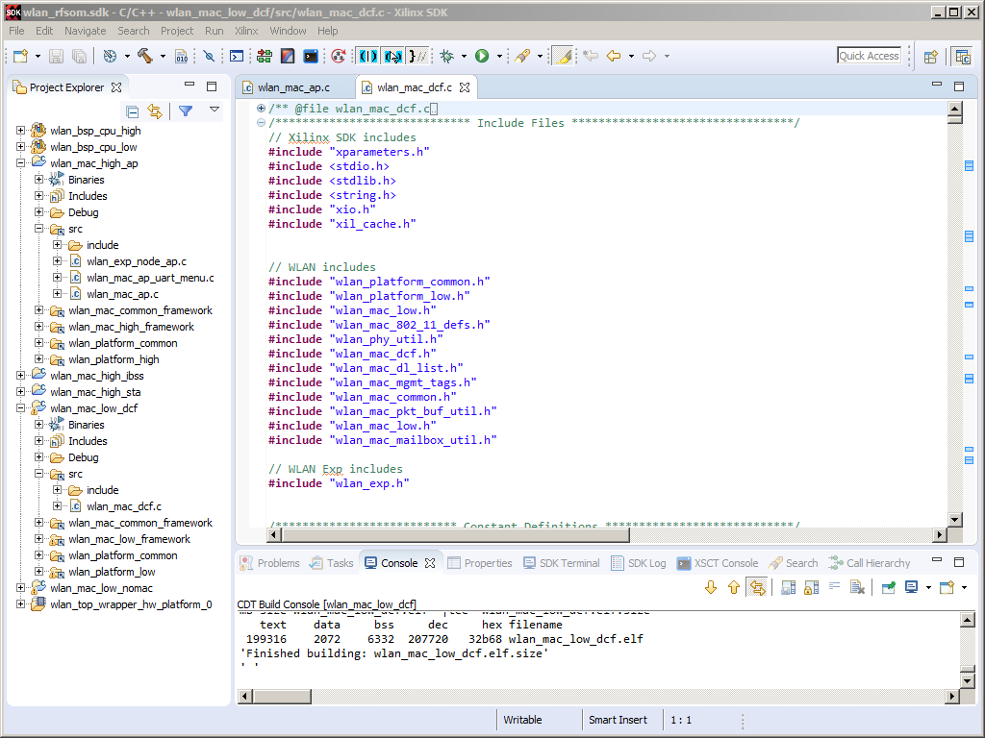The width and height of the screenshot is (985, 738).
Task: Click the binary 010 file toolbar icon
Action: click(181, 56)
